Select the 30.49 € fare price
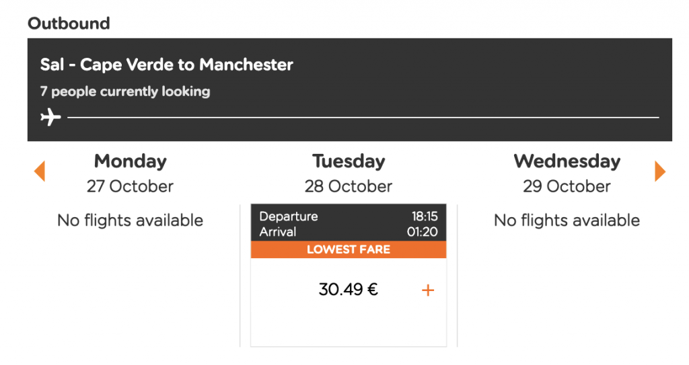This screenshot has height=365, width=689. click(x=348, y=290)
